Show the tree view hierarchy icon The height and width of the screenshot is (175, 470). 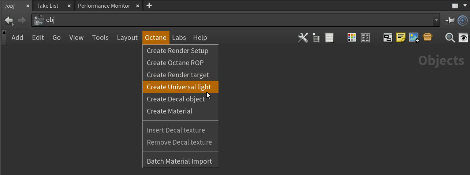[x=316, y=38]
